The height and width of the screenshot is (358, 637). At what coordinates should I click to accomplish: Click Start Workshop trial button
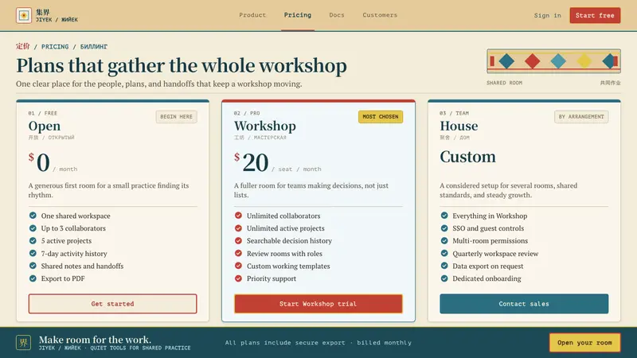[x=318, y=304]
